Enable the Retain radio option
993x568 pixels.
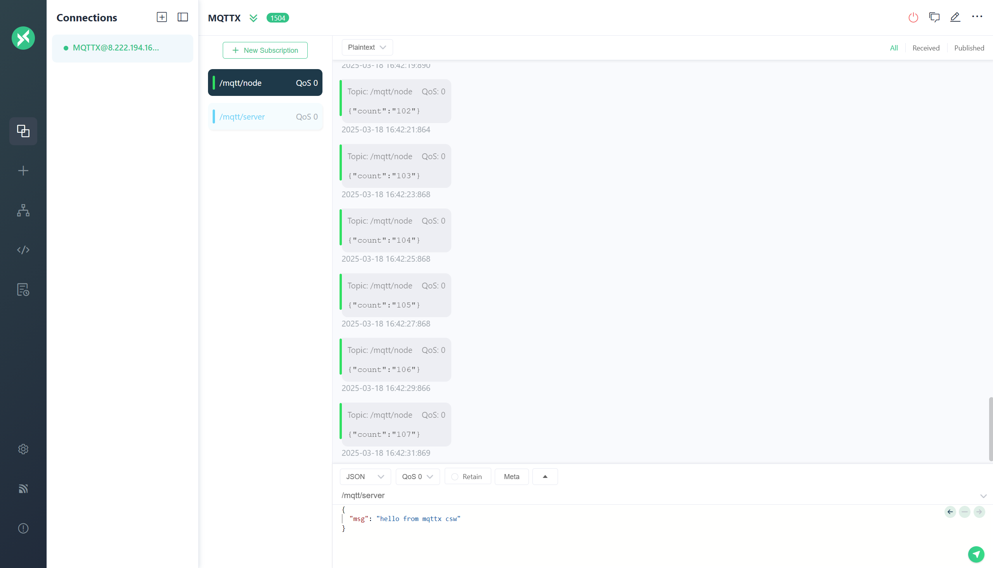454,477
